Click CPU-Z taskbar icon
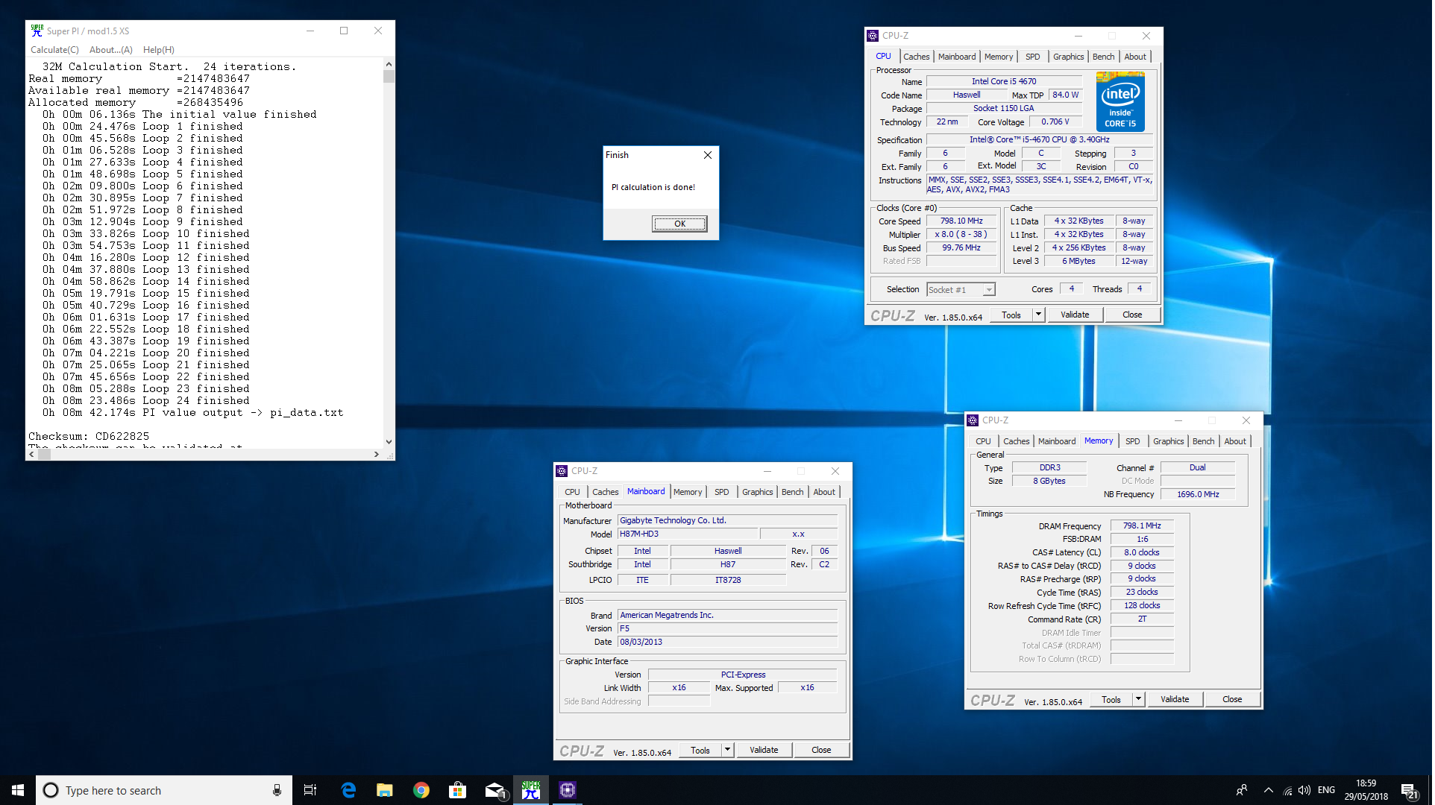 coord(568,790)
